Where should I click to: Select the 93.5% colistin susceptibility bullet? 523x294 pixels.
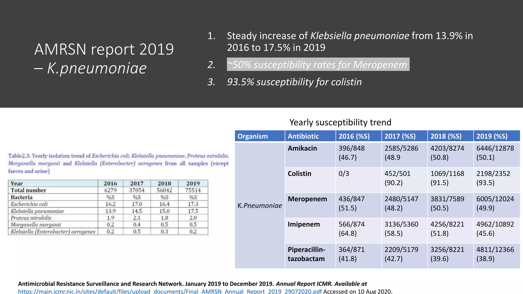tap(294, 82)
